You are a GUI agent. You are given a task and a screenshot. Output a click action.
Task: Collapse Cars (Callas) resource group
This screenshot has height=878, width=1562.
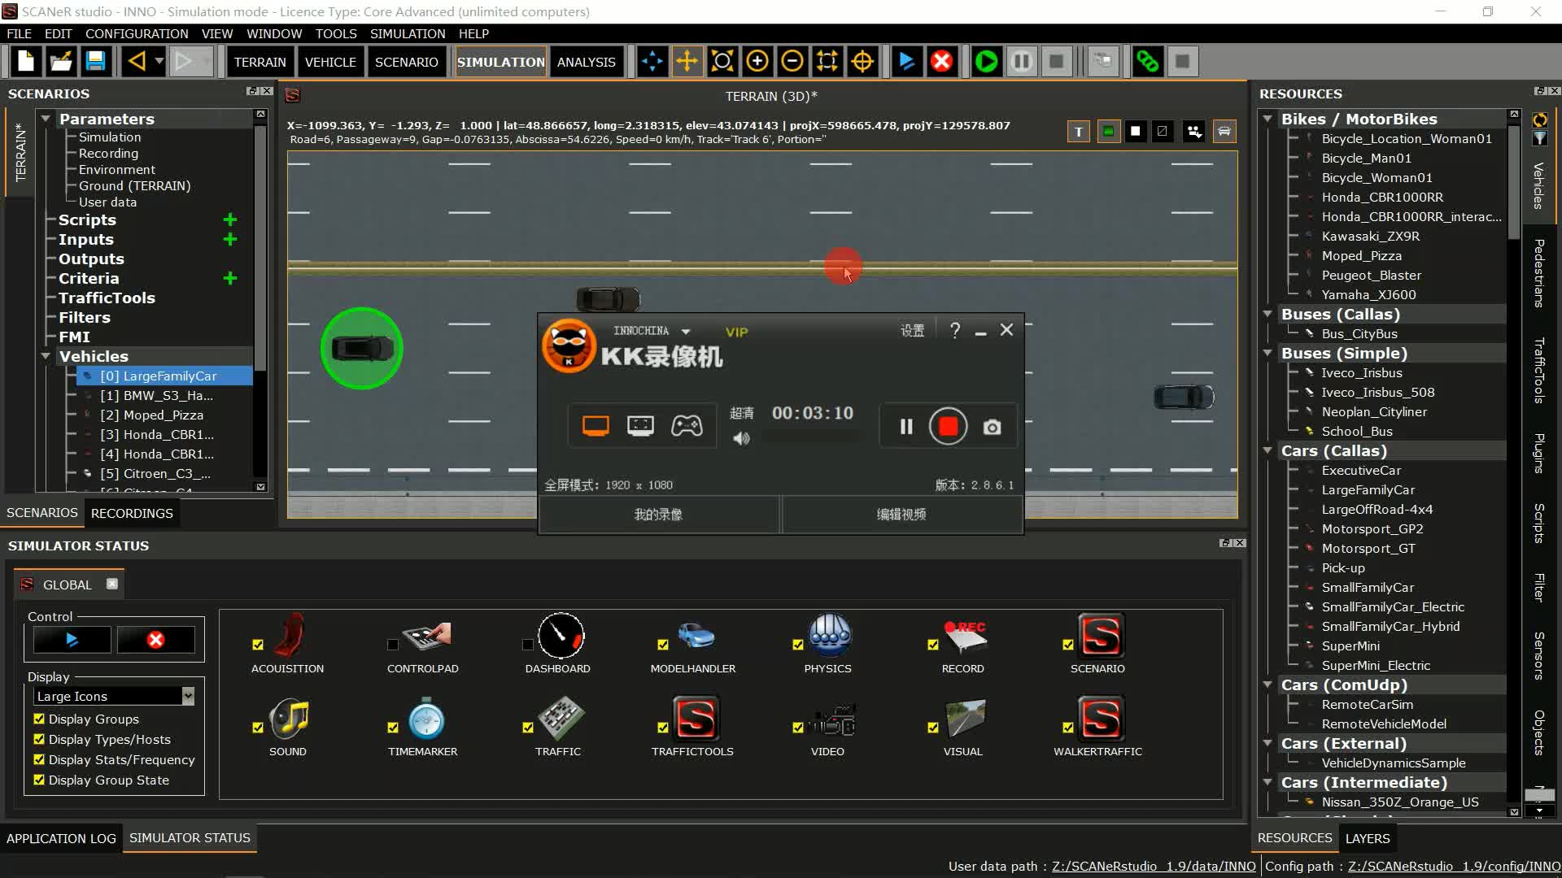click(1267, 450)
